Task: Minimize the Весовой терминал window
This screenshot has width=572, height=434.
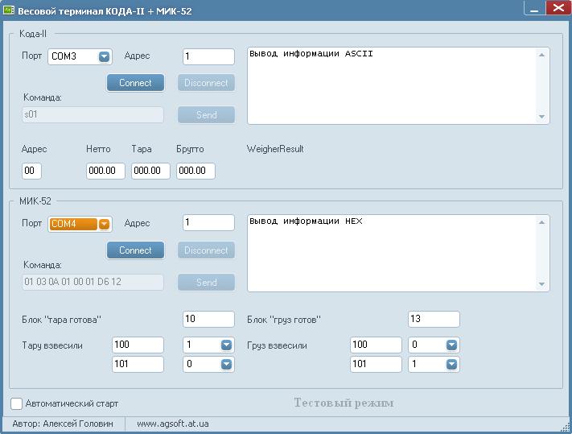Action: [x=535, y=8]
